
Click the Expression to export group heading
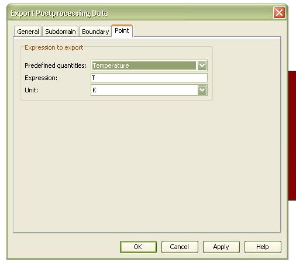54,47
